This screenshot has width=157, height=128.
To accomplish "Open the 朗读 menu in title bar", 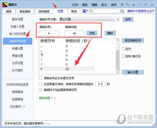I will coord(85,5).
